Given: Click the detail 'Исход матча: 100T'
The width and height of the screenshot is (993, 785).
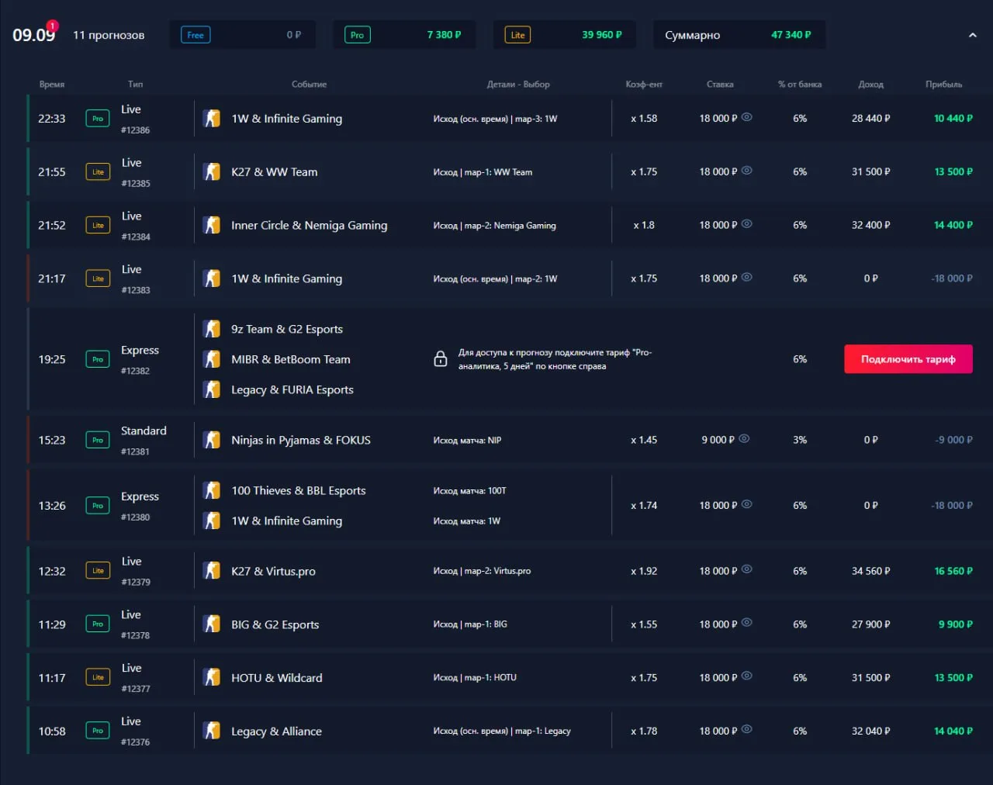Looking at the screenshot, I should pyautogui.click(x=470, y=490).
